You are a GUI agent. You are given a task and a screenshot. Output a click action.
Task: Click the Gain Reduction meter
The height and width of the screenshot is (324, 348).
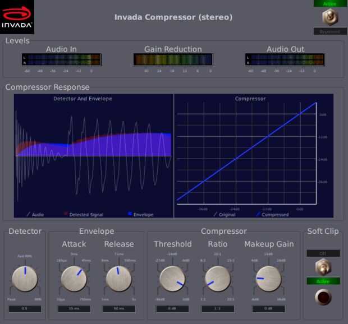173,59
